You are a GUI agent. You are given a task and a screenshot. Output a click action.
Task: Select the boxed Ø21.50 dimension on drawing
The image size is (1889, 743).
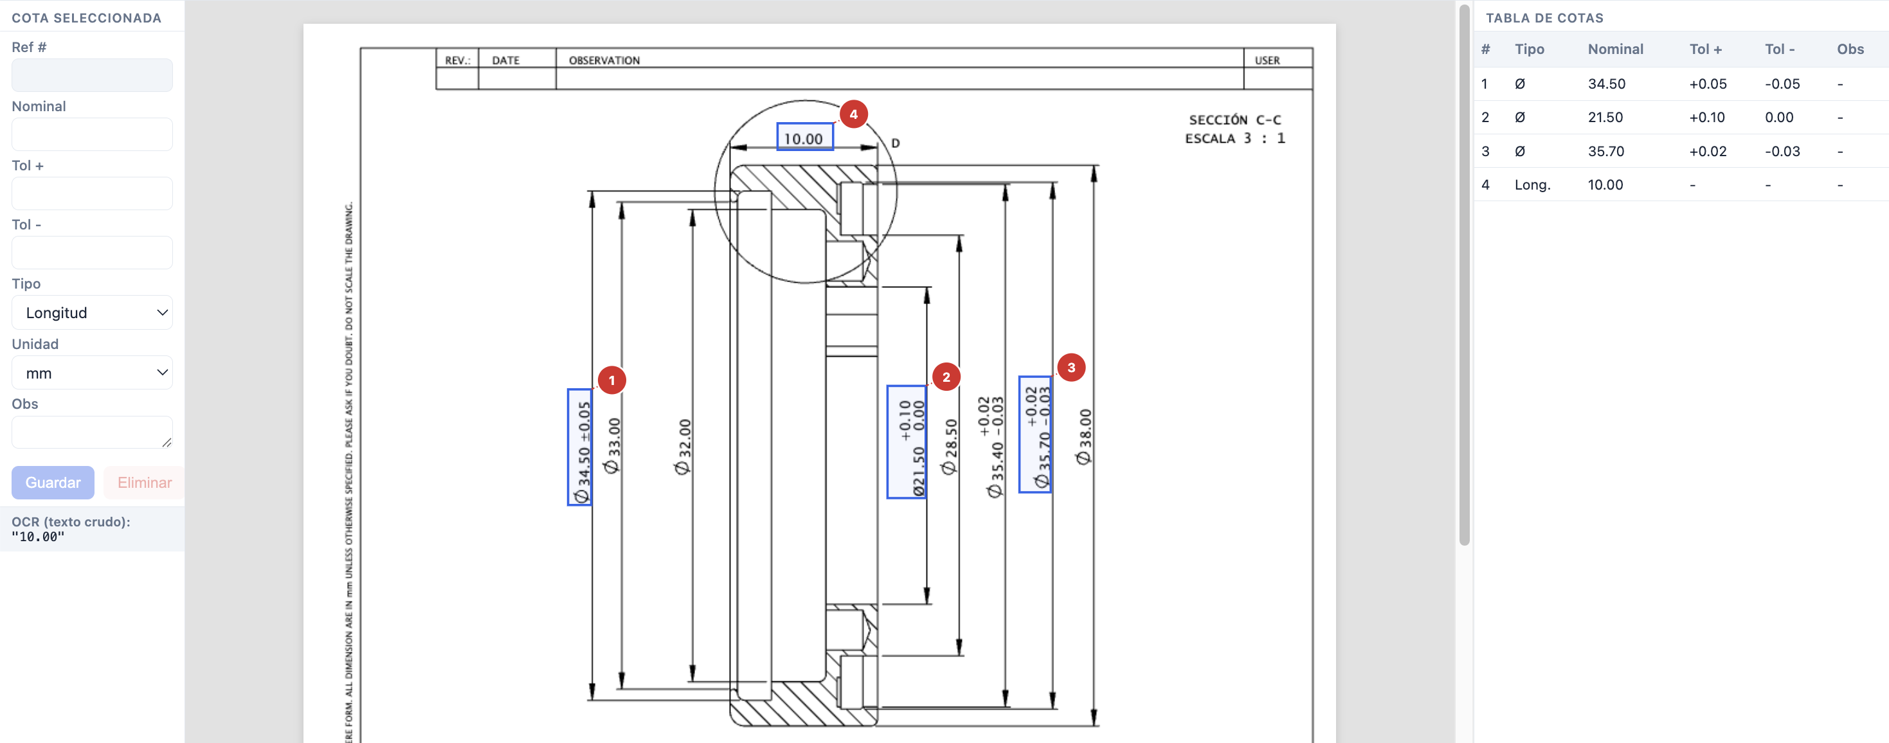click(x=907, y=442)
